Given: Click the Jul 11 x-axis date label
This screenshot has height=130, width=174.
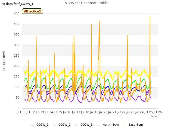Looking at the screenshot, I should (22, 112).
